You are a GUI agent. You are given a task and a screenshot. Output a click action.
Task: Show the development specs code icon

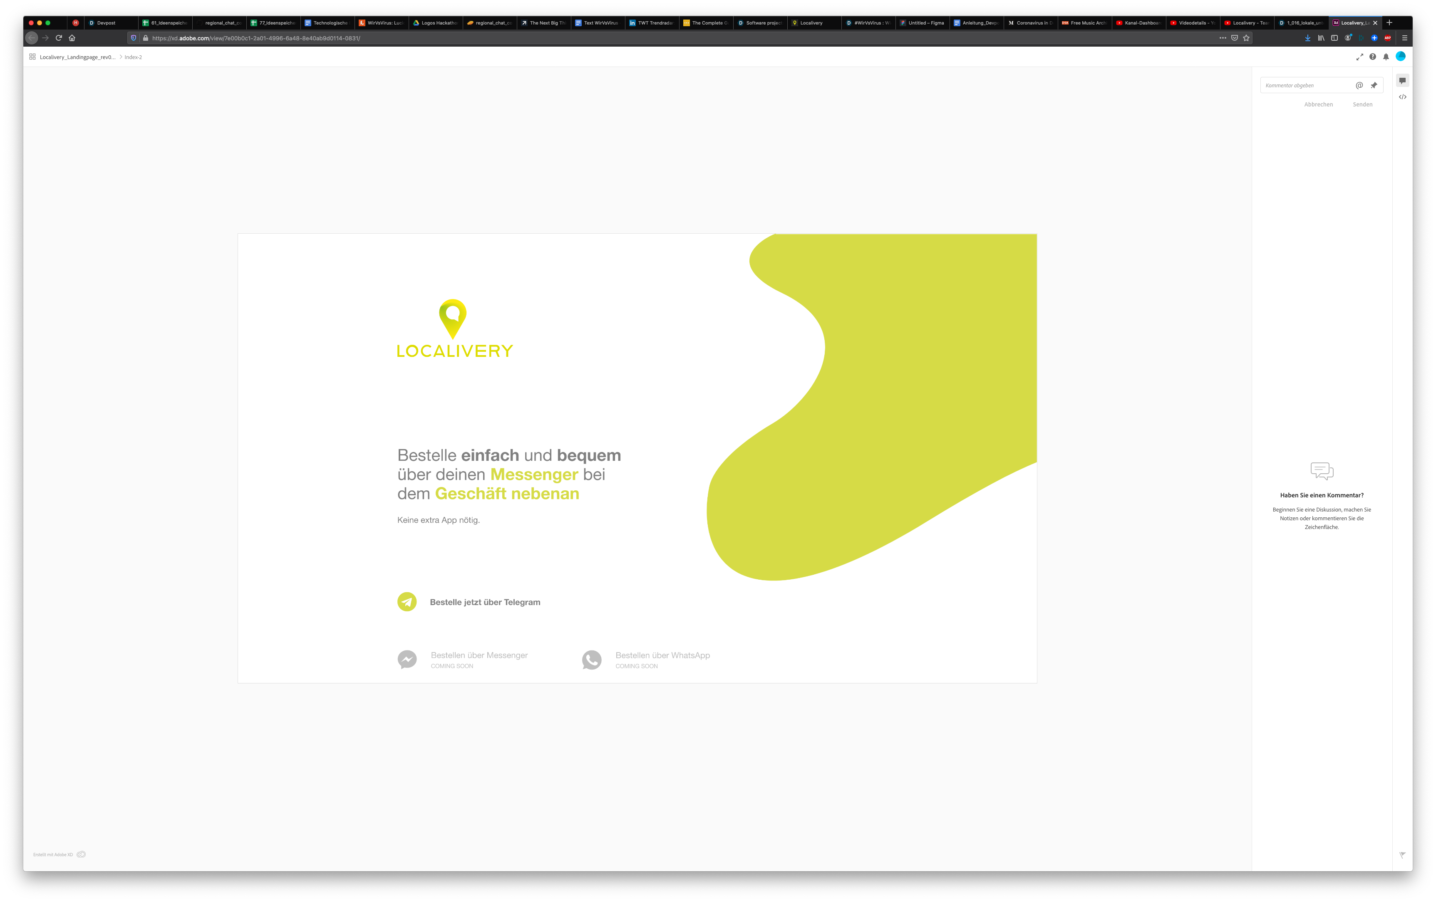[1402, 96]
